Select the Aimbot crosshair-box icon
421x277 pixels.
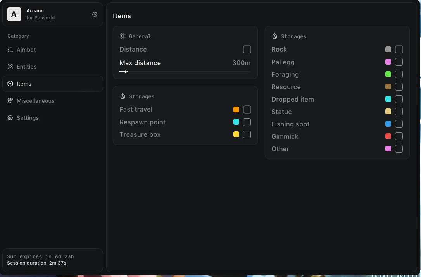coord(10,50)
